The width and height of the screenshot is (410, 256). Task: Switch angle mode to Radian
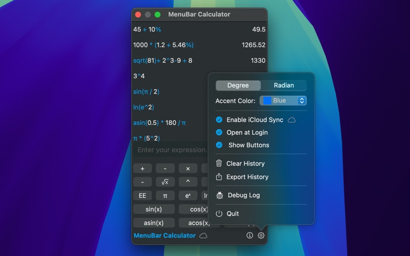284,86
